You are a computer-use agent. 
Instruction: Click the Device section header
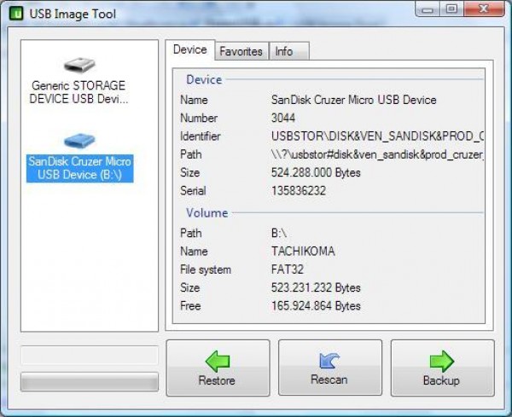204,79
